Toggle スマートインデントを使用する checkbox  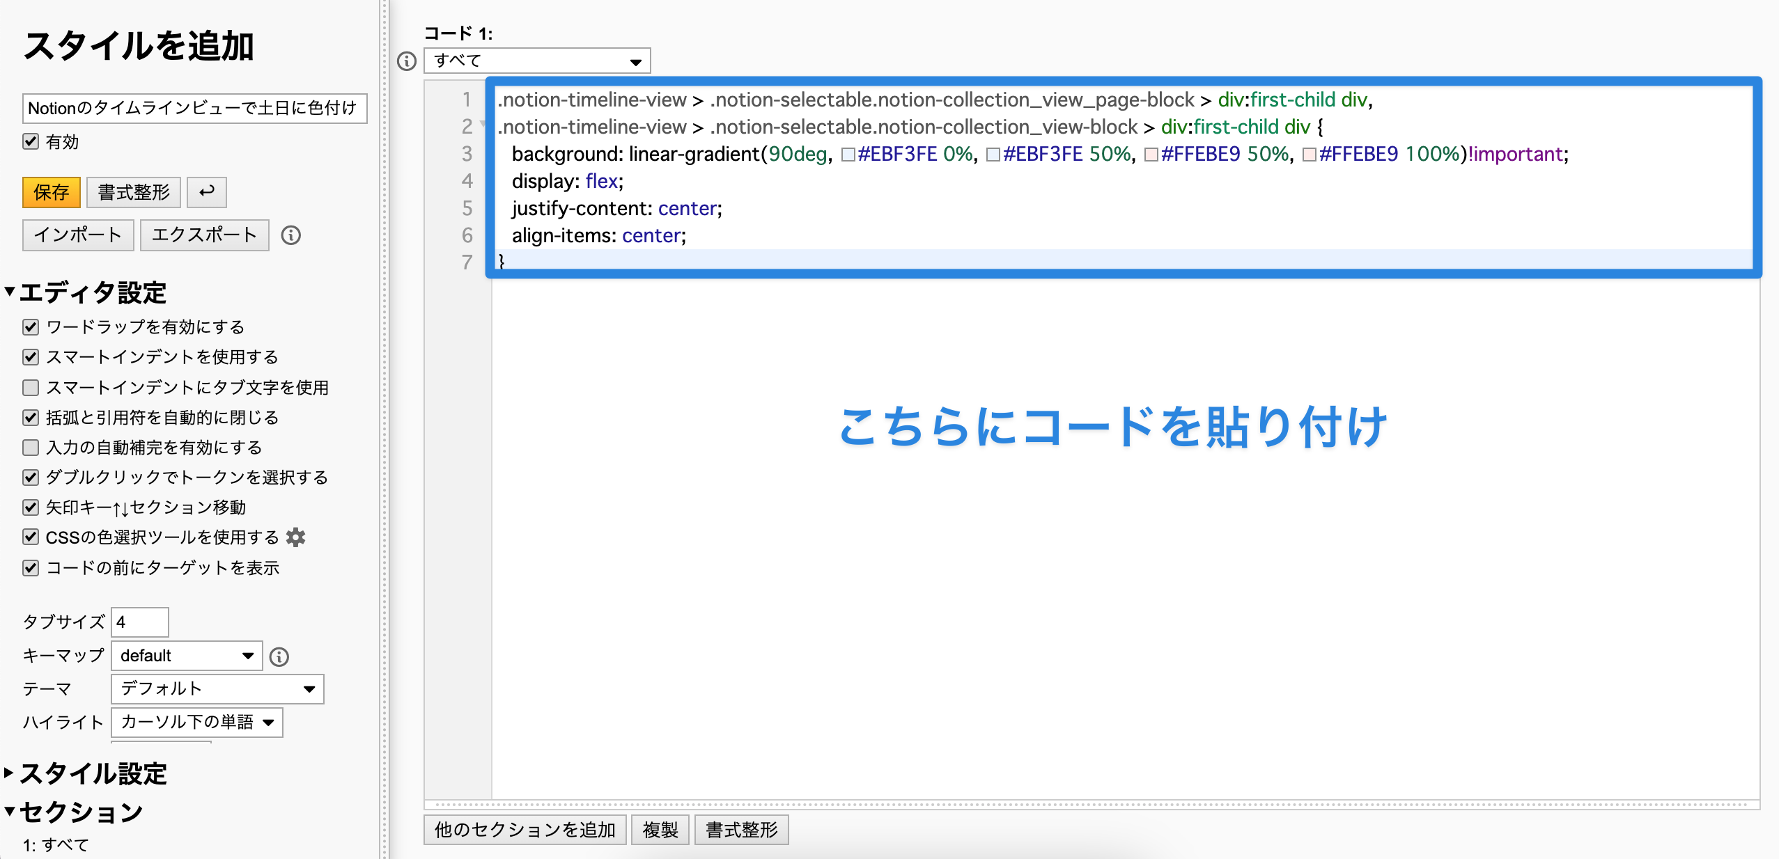31,357
